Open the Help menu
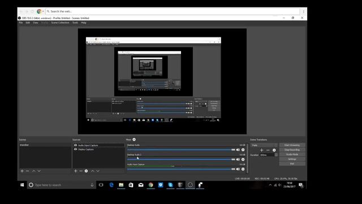The image size is (362, 204). [x=84, y=23]
